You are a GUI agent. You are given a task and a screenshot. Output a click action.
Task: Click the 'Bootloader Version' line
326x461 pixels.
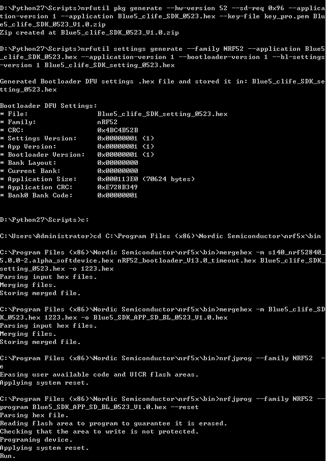coord(76,155)
